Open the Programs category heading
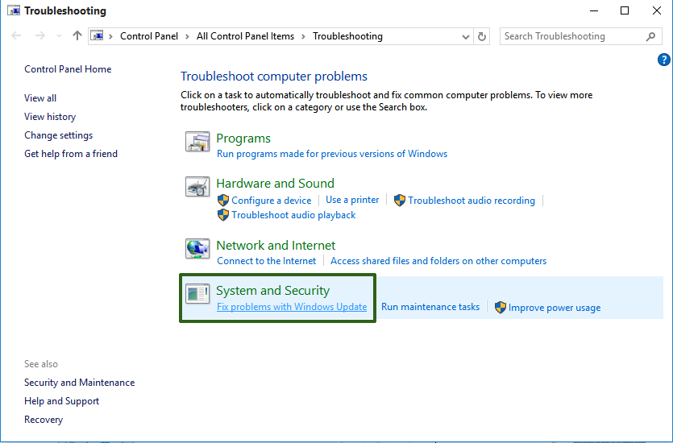673x443 pixels. (x=243, y=139)
